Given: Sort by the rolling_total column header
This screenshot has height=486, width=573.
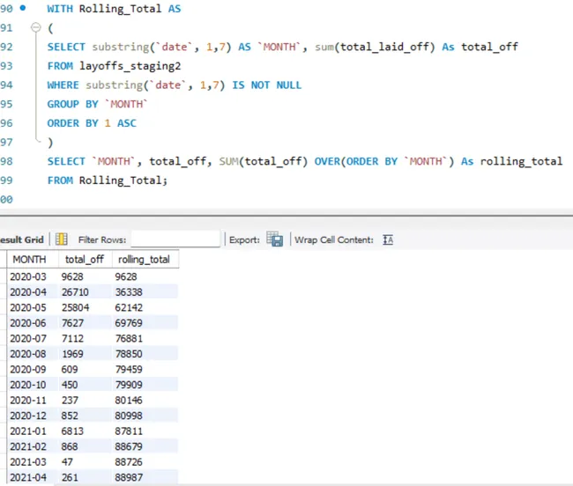Looking at the screenshot, I should (145, 260).
